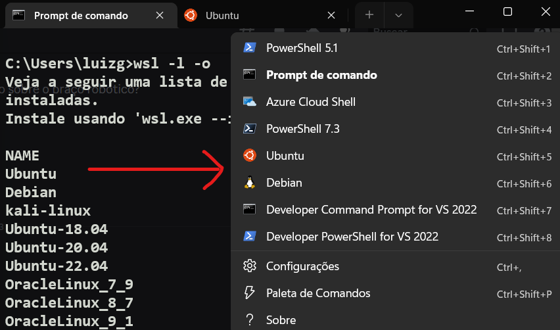The height and width of the screenshot is (330, 560).
Task: Open a PowerShell 5.1 profile
Action: point(396,48)
